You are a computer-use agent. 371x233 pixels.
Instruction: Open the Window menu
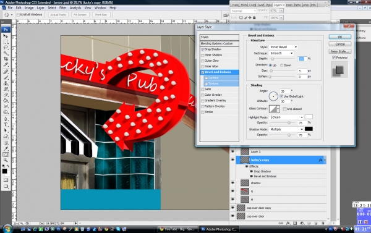100,7
